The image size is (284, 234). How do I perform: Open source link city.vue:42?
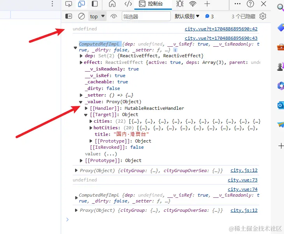221,29
